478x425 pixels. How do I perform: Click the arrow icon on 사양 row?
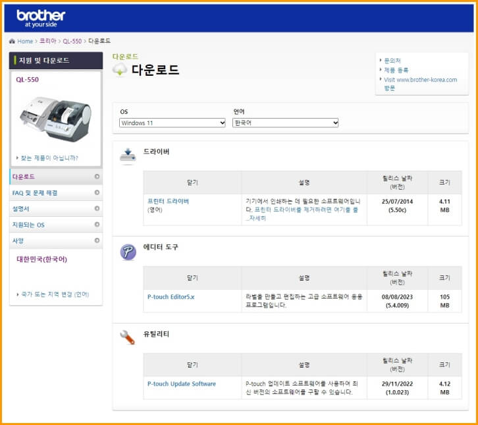coord(97,241)
